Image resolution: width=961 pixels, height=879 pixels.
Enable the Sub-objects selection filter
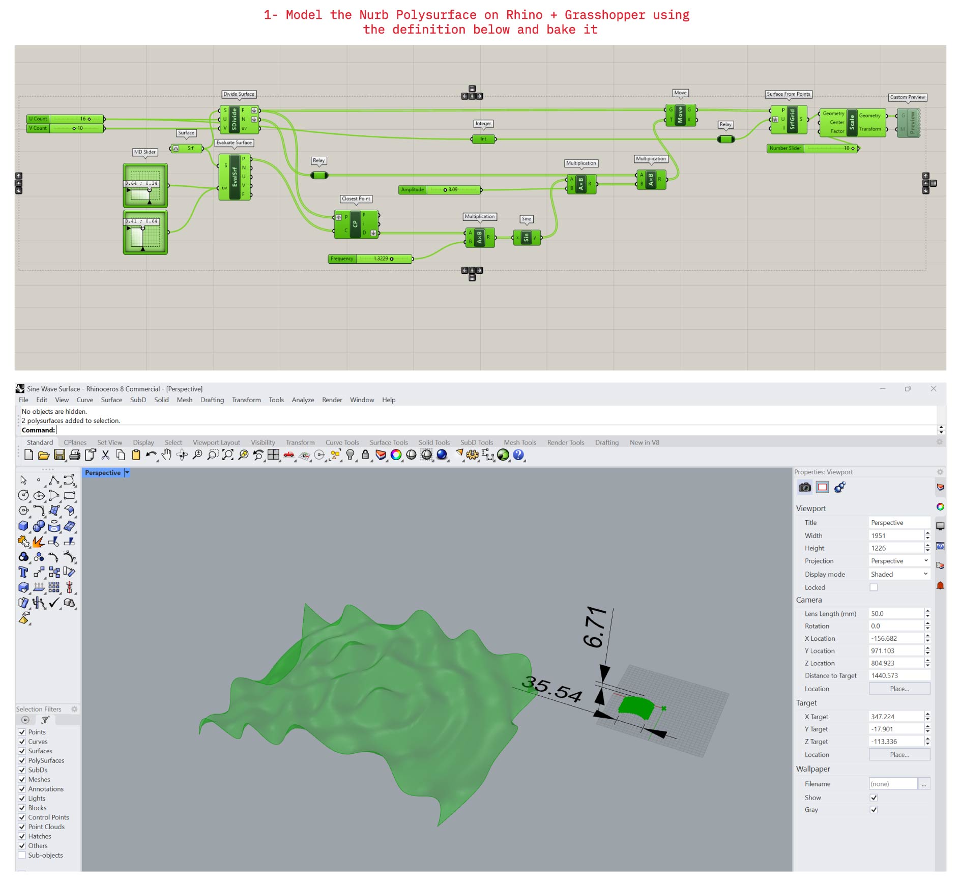click(22, 856)
